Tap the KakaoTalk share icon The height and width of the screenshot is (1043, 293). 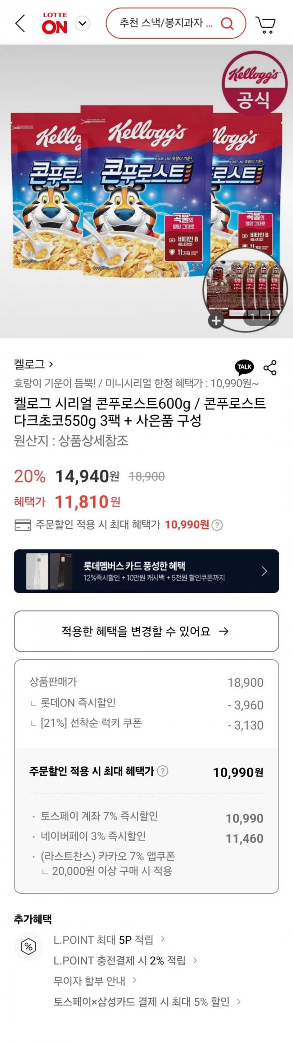click(x=244, y=367)
